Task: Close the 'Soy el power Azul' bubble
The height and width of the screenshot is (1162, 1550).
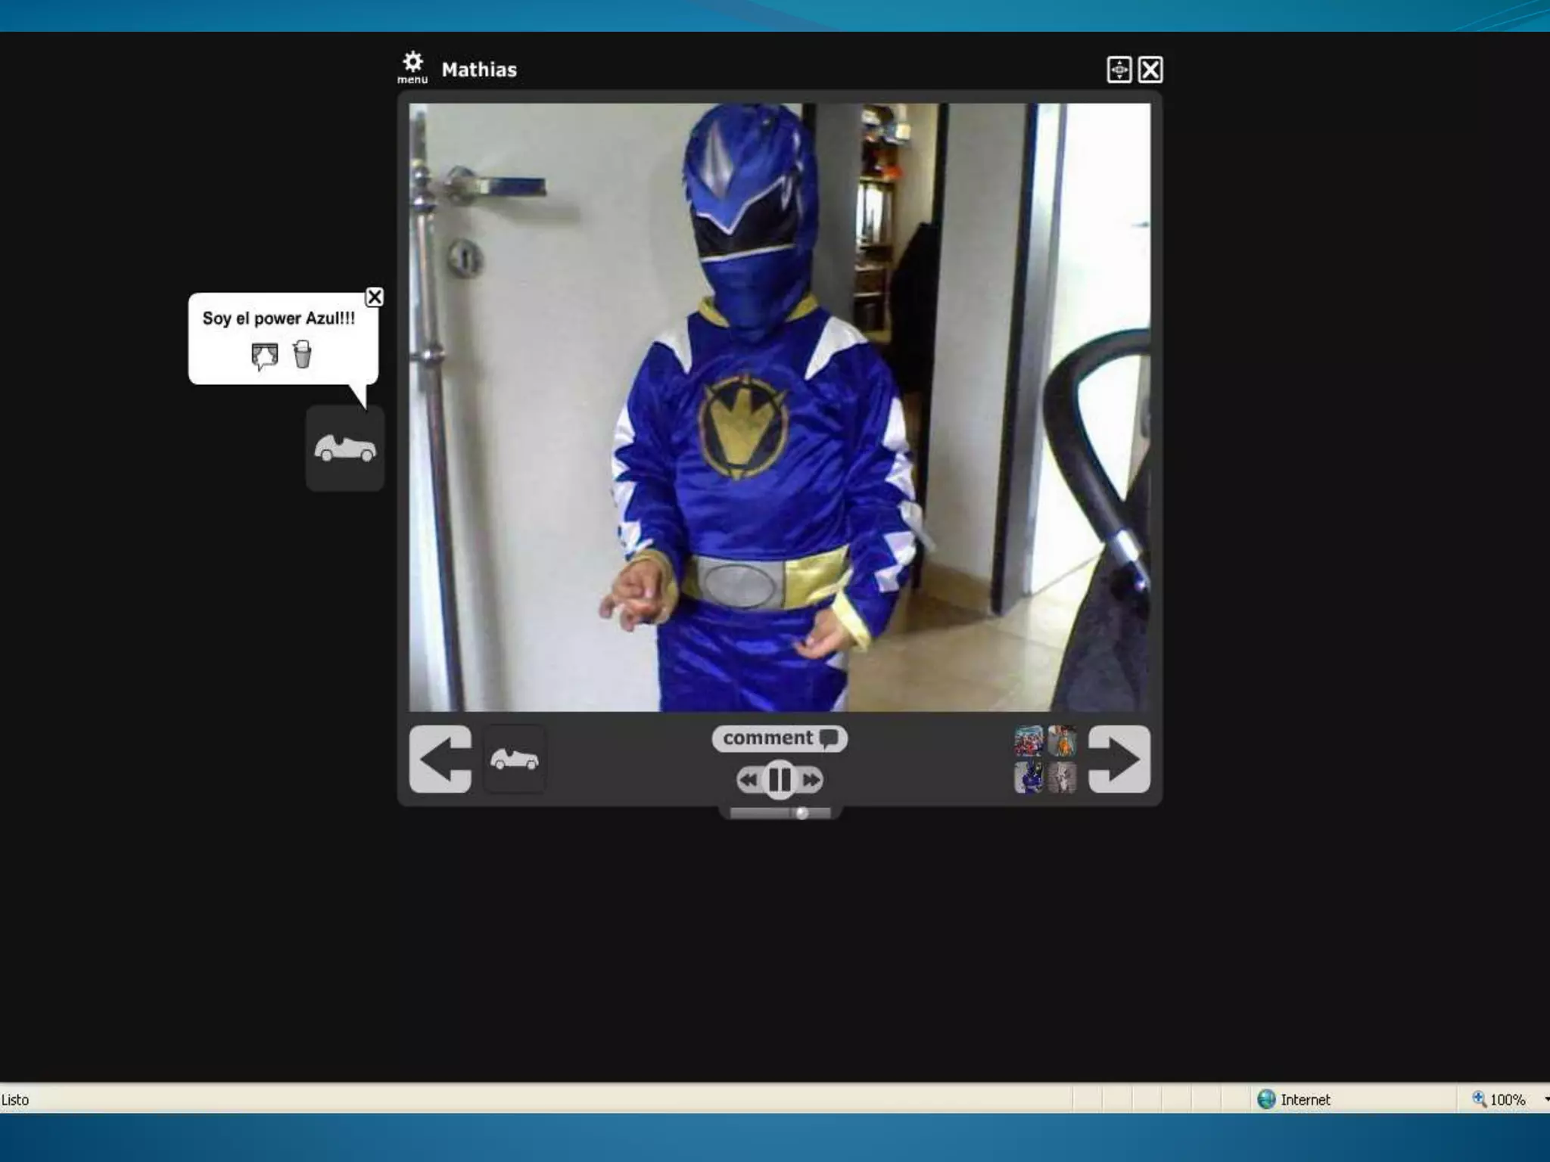Action: [x=375, y=297]
